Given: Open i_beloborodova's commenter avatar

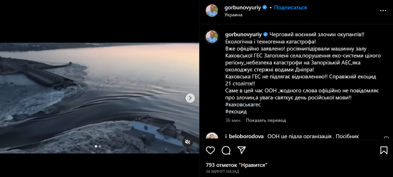Looking at the screenshot, I should (x=212, y=136).
